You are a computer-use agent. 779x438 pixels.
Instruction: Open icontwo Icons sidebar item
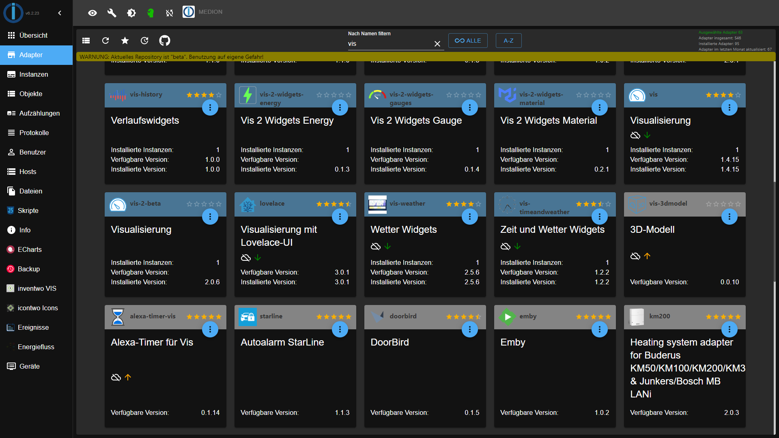click(37, 308)
